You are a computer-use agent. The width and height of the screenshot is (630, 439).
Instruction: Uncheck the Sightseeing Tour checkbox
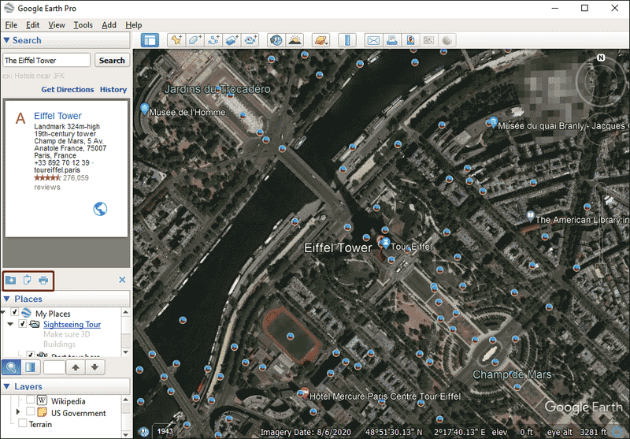[23, 324]
